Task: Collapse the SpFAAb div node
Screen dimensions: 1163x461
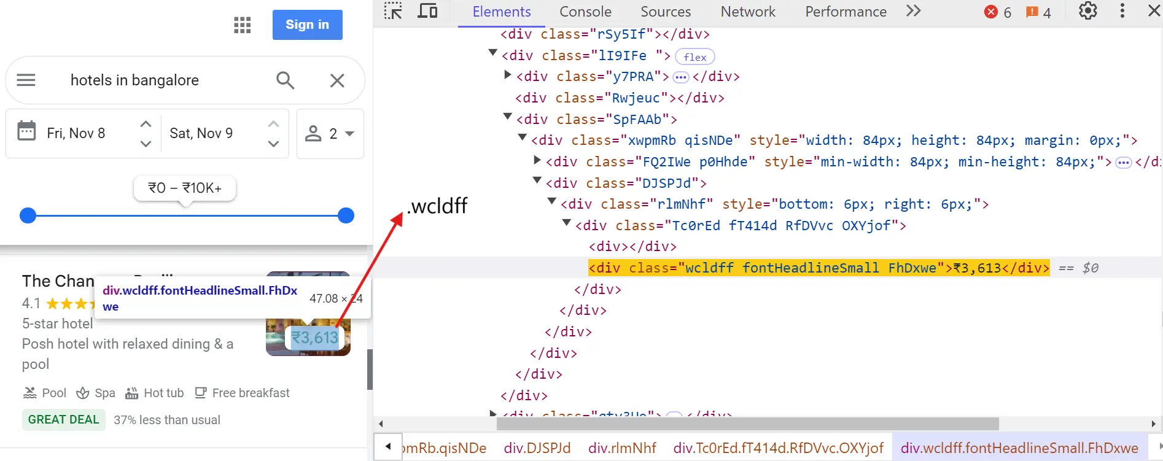Action: (507, 117)
